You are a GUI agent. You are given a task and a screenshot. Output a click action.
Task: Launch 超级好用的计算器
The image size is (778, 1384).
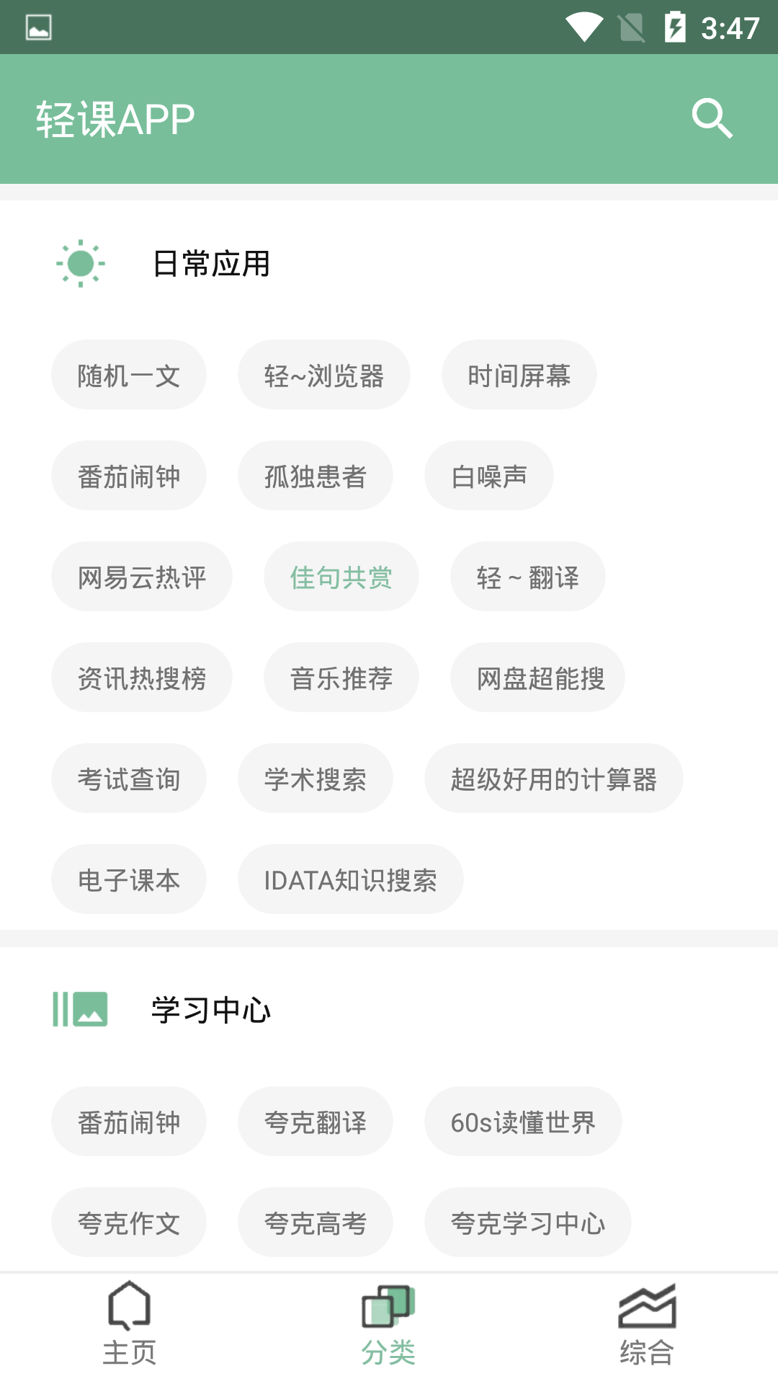point(553,778)
